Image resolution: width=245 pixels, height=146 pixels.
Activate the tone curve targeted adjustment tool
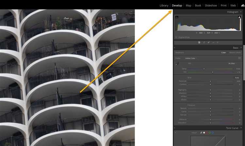(x=175, y=133)
